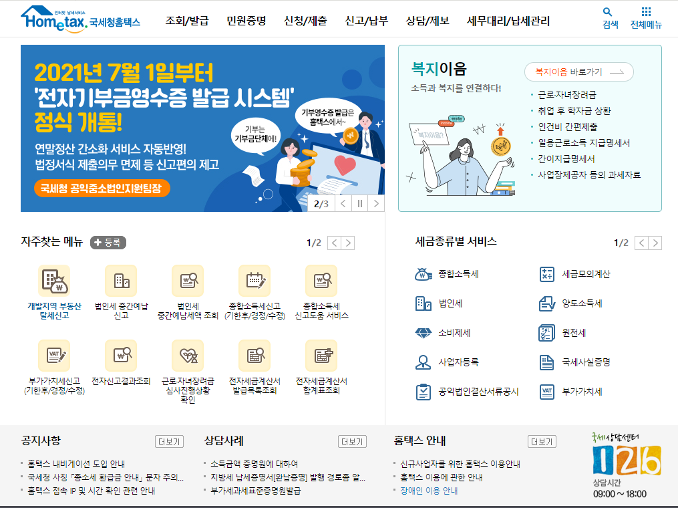Go to previous 세금종류별 서비스 page

(x=642, y=243)
